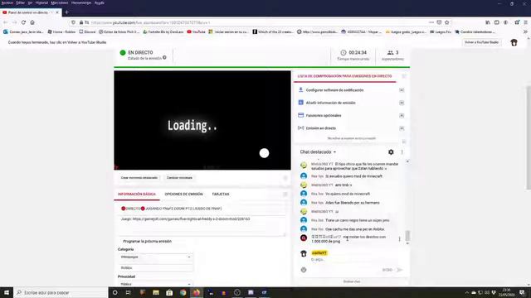Open the Discord bookmark
Viewport: 531px width, 298px height.
point(87,31)
